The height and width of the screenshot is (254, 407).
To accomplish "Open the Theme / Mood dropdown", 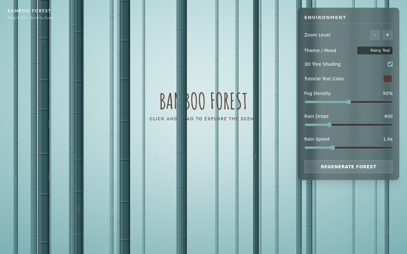I will click(x=375, y=50).
